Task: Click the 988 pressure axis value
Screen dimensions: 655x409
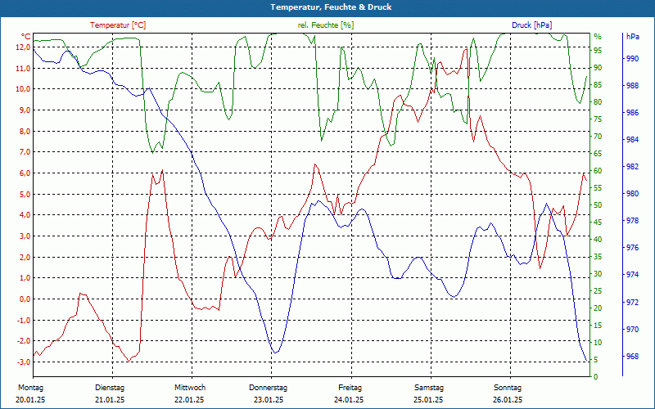Action: coord(633,86)
